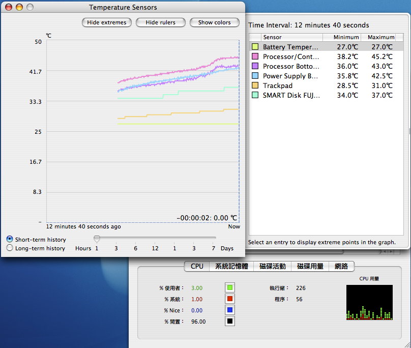Click the 'Select an entry' hint text
Screen dimensions: 411x348
(322, 242)
